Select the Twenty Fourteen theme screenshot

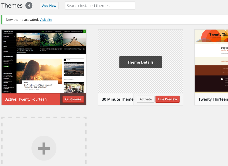[44, 61]
